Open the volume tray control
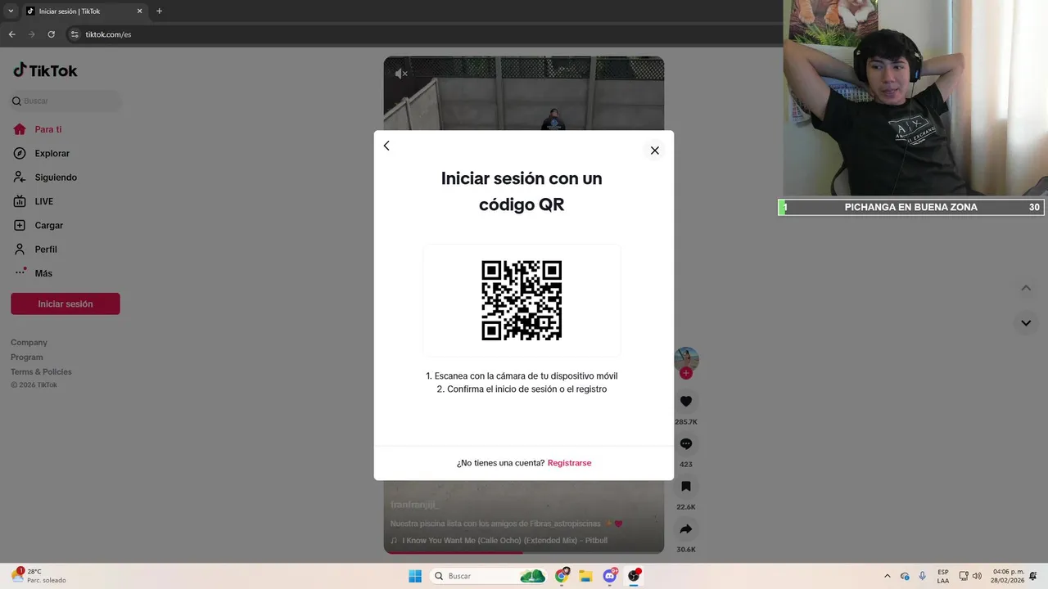Image resolution: width=1048 pixels, height=589 pixels. pos(977,576)
